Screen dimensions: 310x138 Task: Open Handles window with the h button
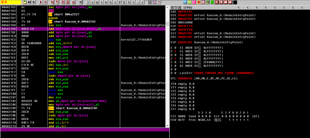(x=111, y=2)
